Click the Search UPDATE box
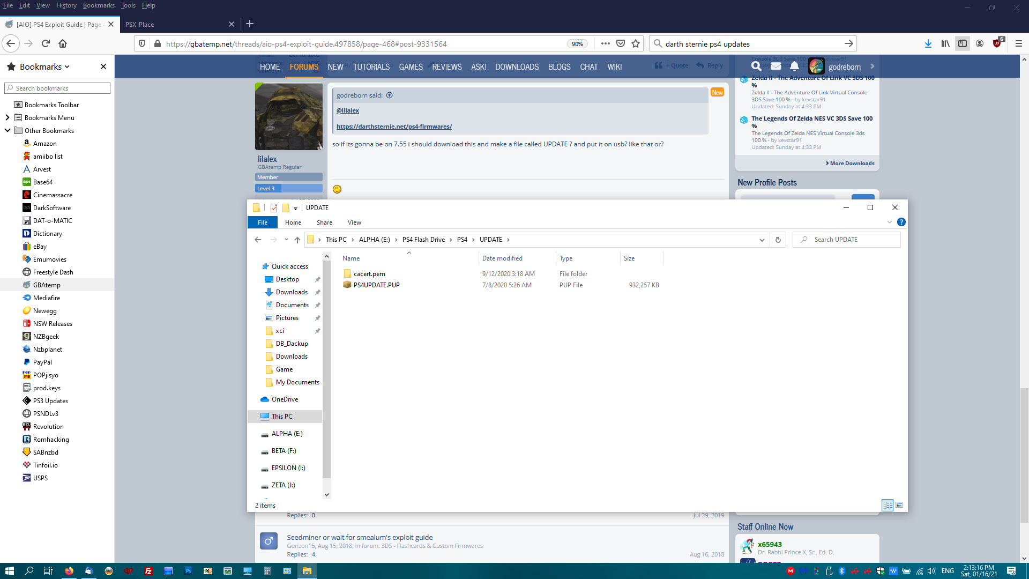This screenshot has height=579, width=1029. point(847,240)
